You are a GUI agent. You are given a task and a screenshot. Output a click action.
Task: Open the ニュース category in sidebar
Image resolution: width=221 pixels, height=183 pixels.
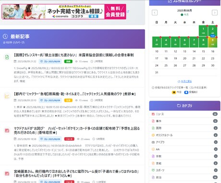tap(184, 114)
